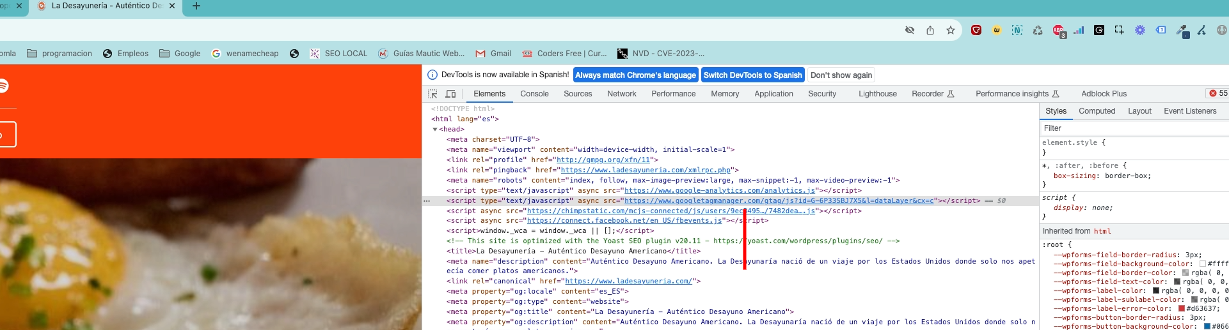The height and width of the screenshot is (330, 1229).
Task: Open the Recorder tab
Action: click(933, 94)
